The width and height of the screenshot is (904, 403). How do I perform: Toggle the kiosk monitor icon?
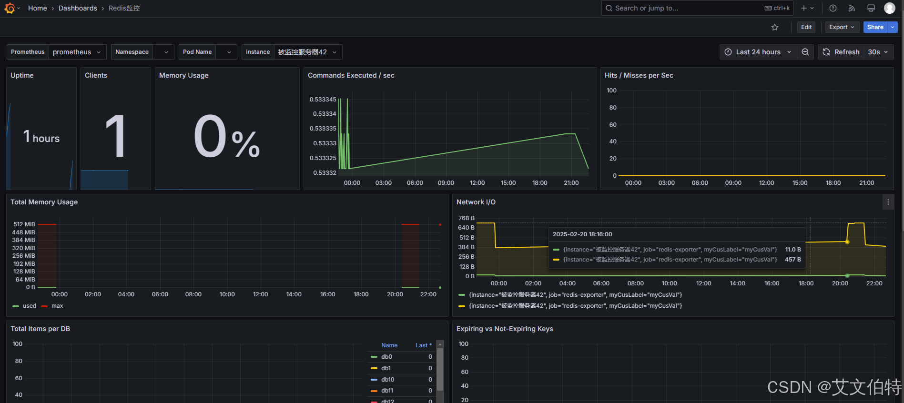pyautogui.click(x=871, y=8)
